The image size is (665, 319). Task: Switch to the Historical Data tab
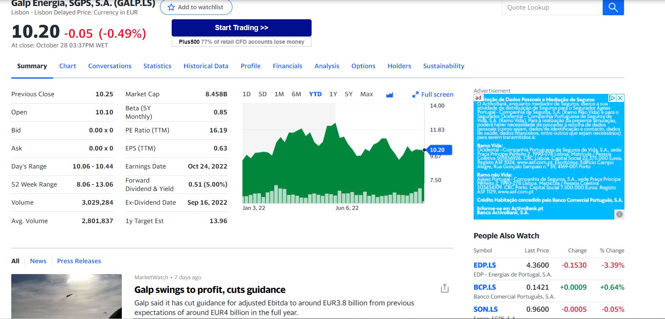(206, 66)
